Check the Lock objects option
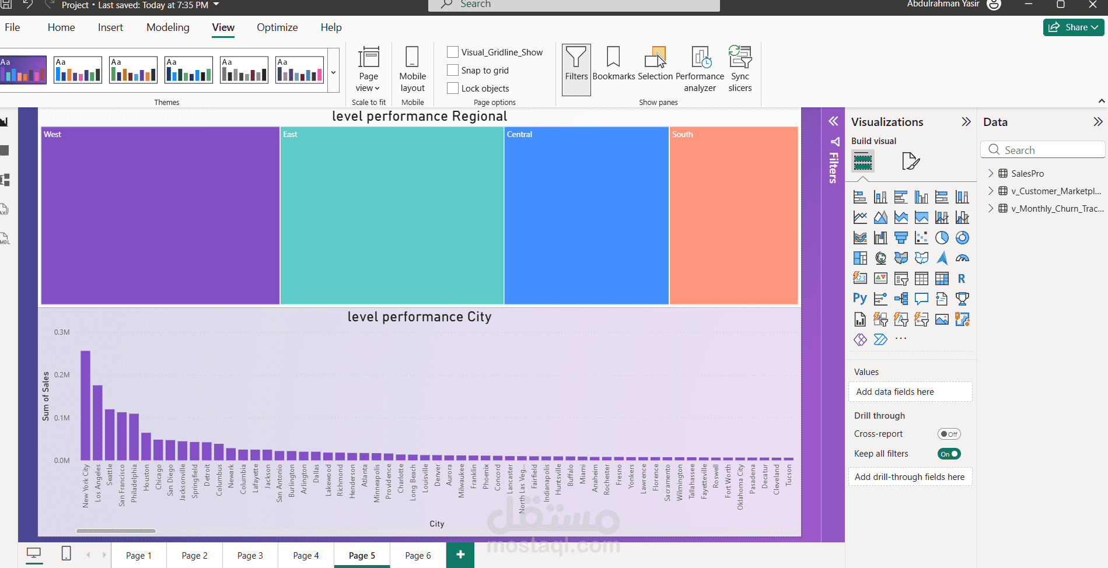1108x568 pixels. (453, 88)
